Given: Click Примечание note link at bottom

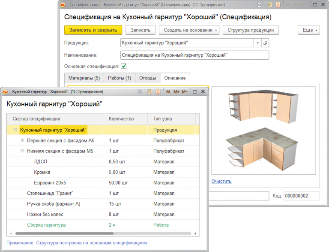Looking at the screenshot, I should point(77,243).
